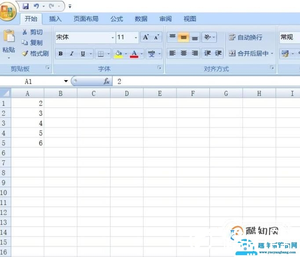Open the Quick Access Toolbar customize arrow
Viewport: 300px width, 257px height.
click(x=70, y=7)
